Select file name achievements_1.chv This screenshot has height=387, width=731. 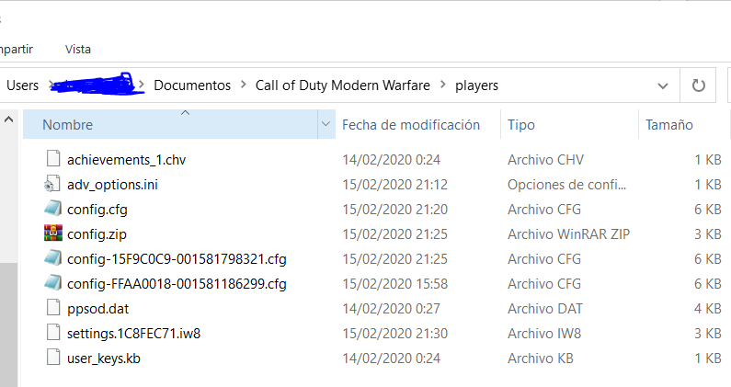pyautogui.click(x=126, y=160)
